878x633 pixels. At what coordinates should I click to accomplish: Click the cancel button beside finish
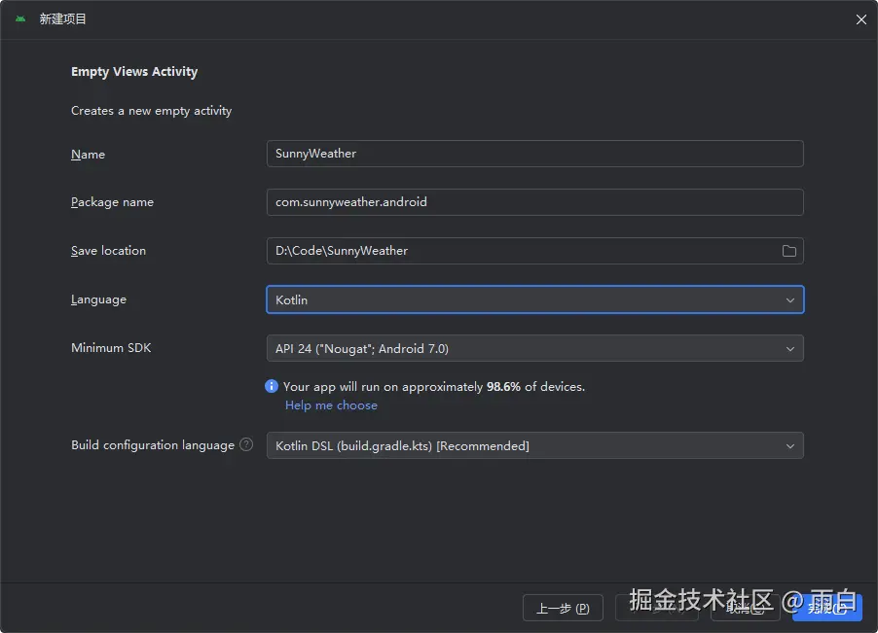tap(745, 608)
